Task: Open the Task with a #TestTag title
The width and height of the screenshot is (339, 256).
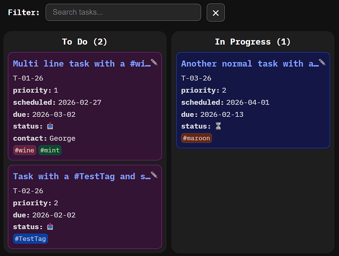Action: [x=82, y=176]
